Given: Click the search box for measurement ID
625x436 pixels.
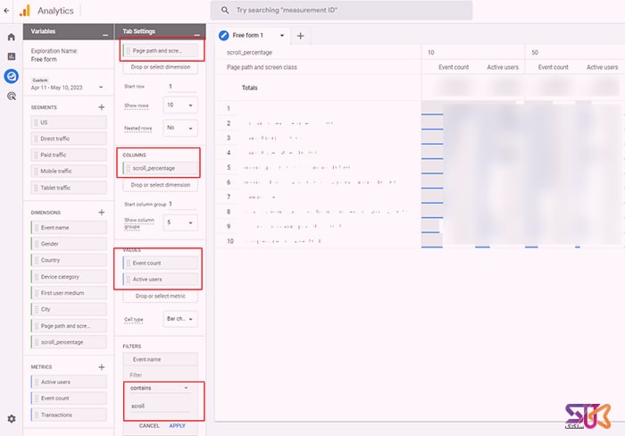Looking at the screenshot, I should 341,11.
